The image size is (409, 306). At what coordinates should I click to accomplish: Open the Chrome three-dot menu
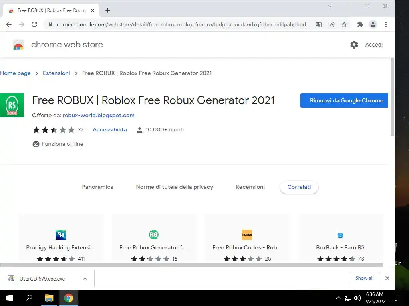point(386,24)
